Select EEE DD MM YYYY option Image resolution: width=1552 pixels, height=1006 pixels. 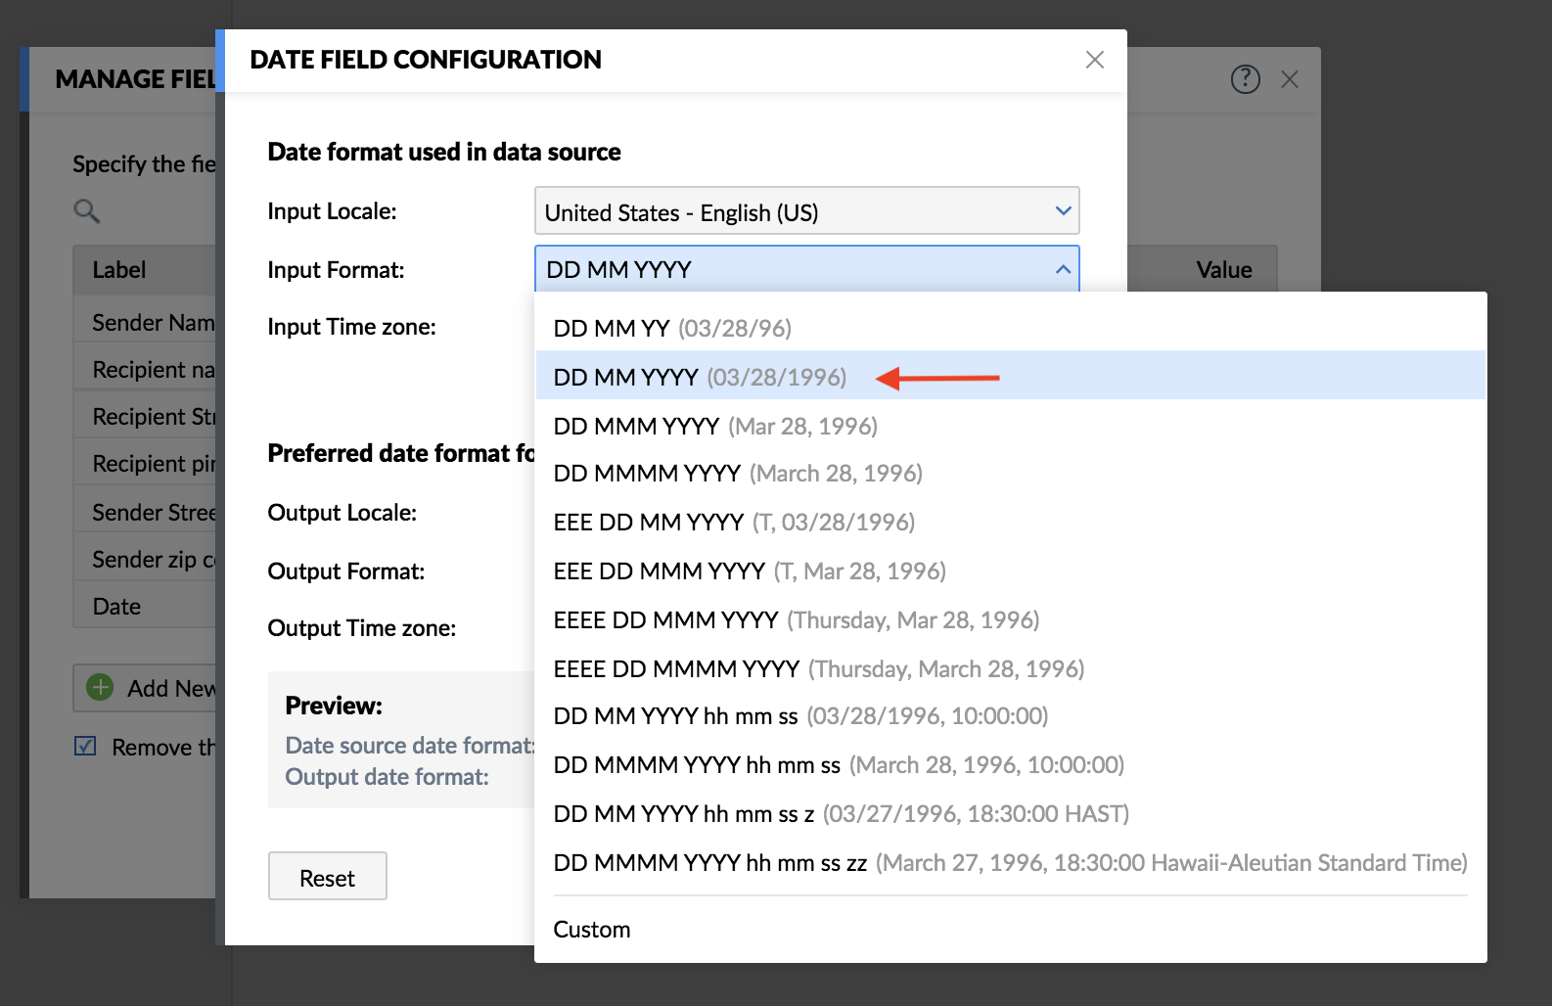(733, 523)
